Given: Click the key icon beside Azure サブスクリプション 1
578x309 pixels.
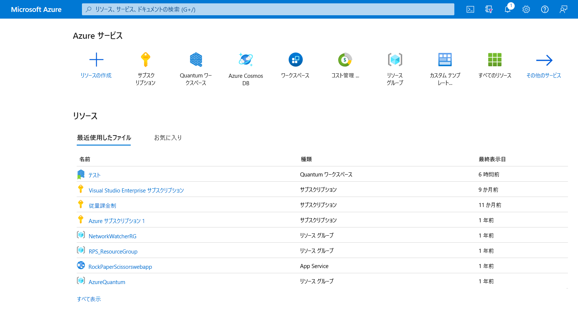Looking at the screenshot, I should [81, 219].
